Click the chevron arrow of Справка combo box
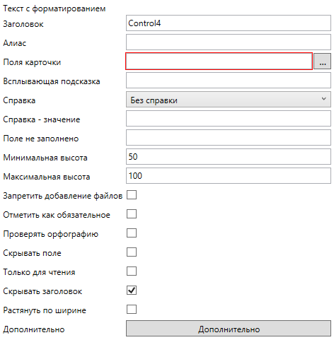Viewport: 334px width, 340px height. tap(324, 99)
